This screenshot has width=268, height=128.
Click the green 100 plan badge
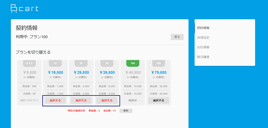(x=133, y=63)
